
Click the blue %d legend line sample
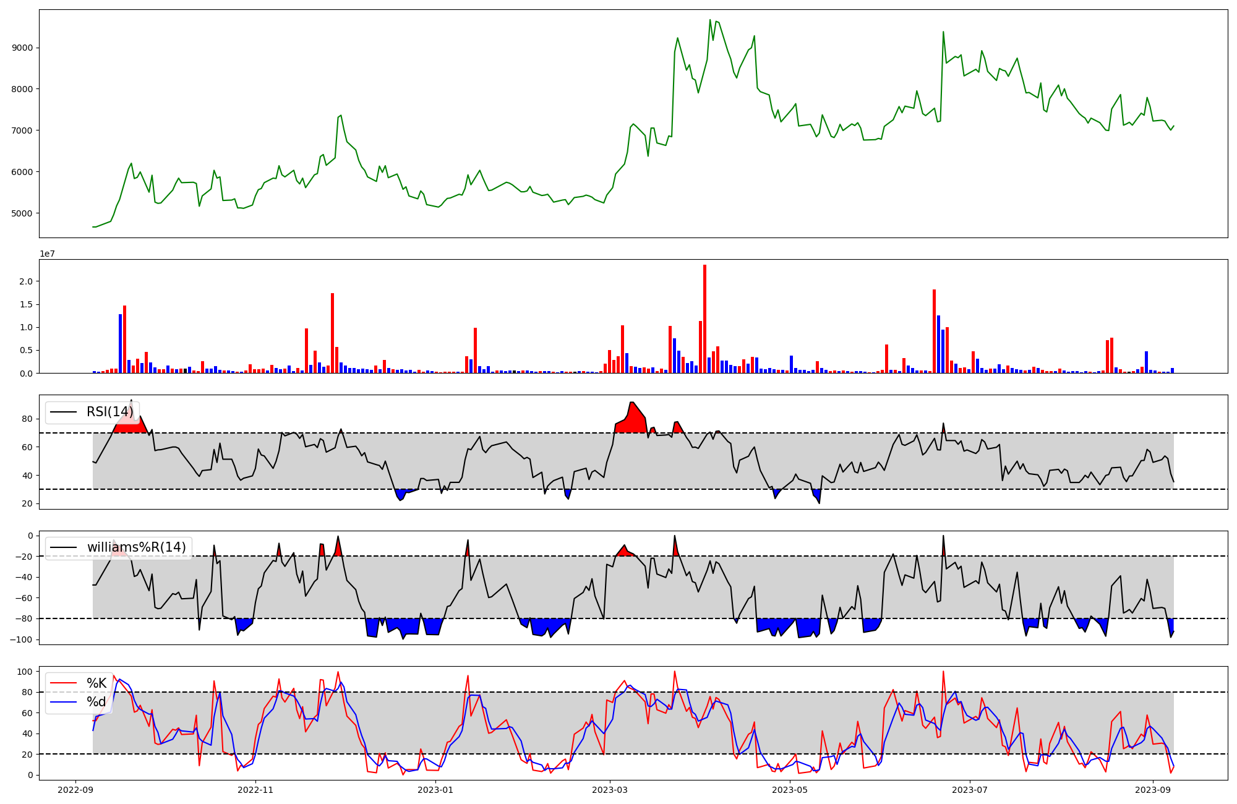64,702
